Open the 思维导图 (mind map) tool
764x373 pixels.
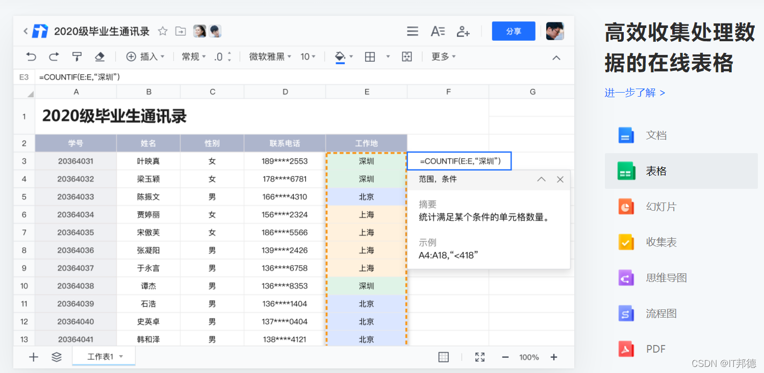click(x=666, y=277)
